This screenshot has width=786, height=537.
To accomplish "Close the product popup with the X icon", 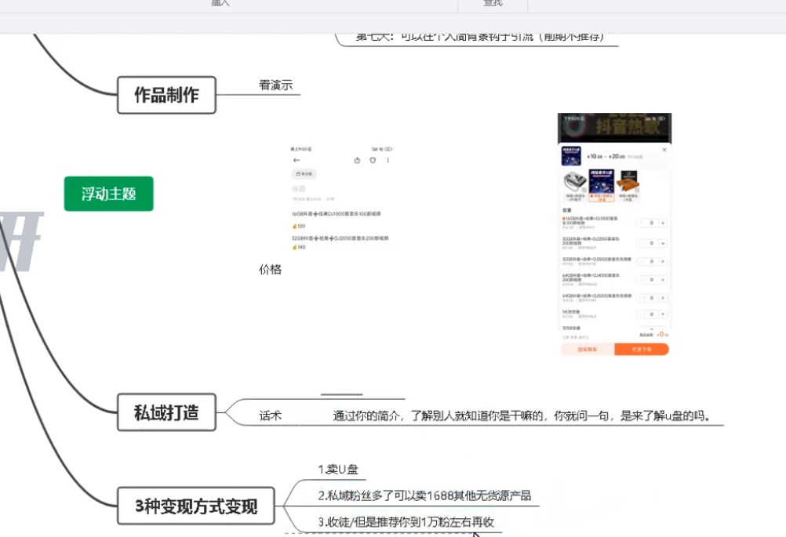I will point(664,150).
